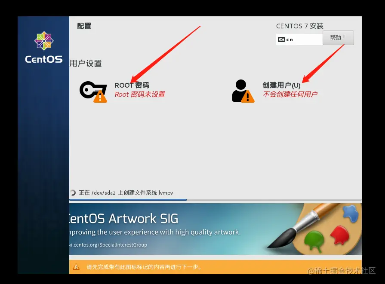The height and width of the screenshot is (284, 385).
Task: Click the CentOS logo in the sidebar
Action: 43,41
